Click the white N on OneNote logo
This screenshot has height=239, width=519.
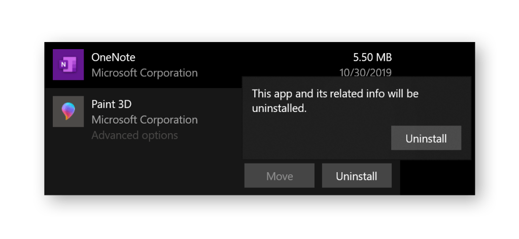63,65
